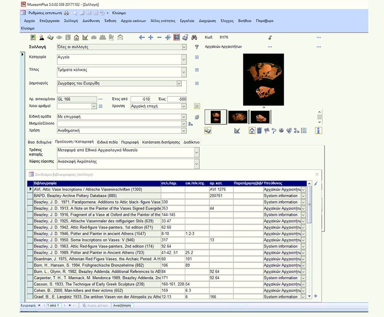This screenshot has height=317, width=384.
Task: Click the Αρ. αντικειμένου field GL 166
Action: (x=75, y=99)
